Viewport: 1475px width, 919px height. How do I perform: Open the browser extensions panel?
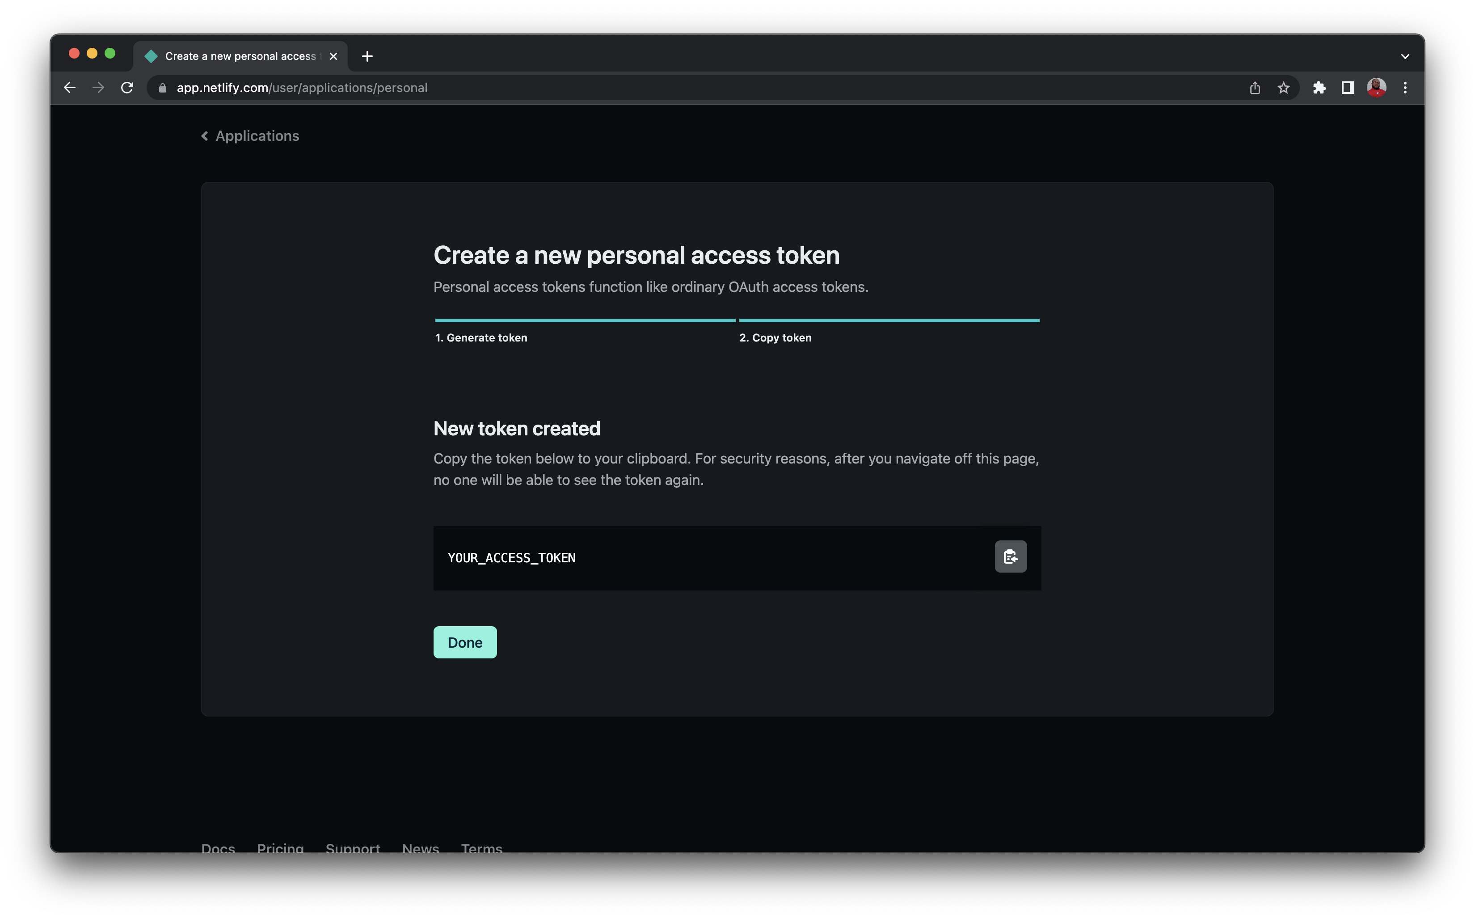(1319, 88)
